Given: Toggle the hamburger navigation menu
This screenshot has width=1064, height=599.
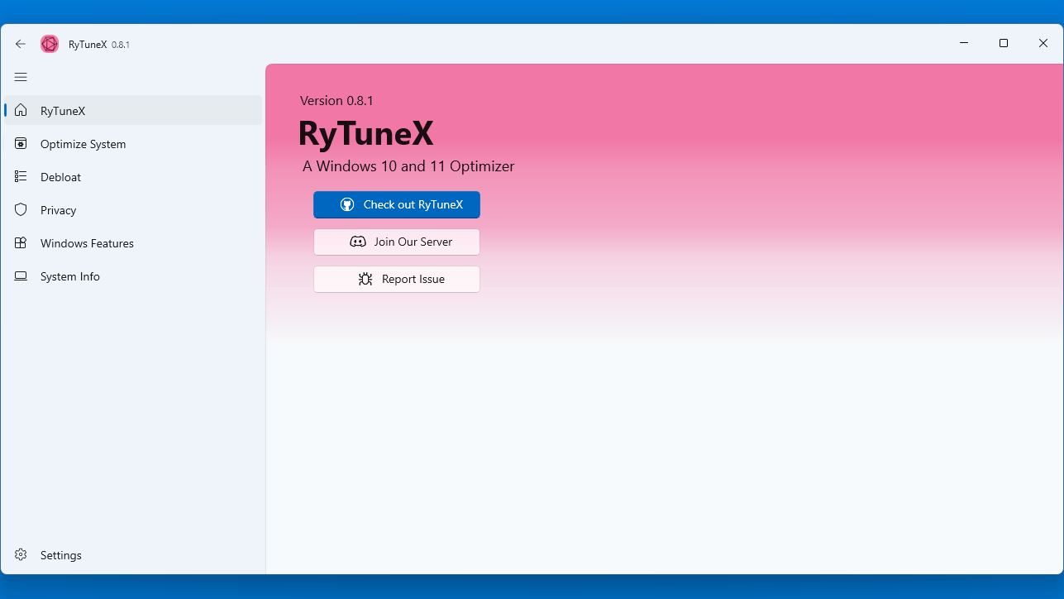Looking at the screenshot, I should (x=21, y=77).
